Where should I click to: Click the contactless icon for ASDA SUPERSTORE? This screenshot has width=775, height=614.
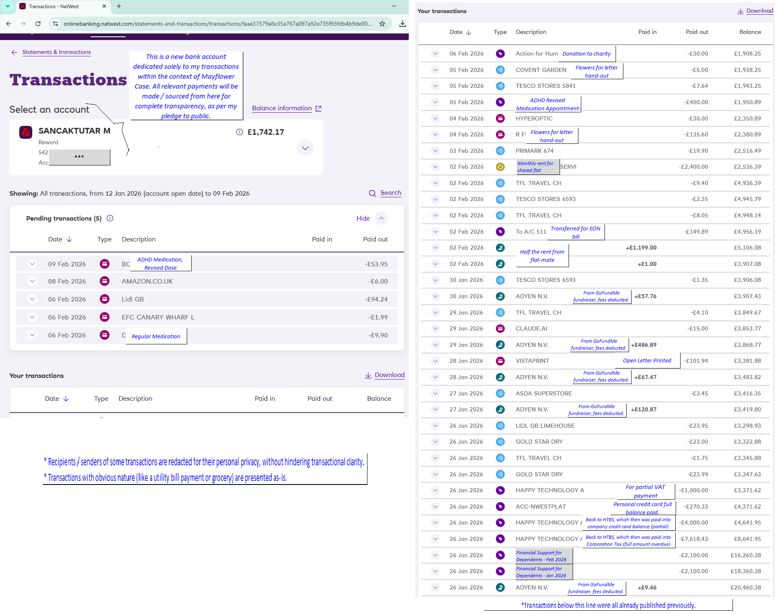(500, 393)
